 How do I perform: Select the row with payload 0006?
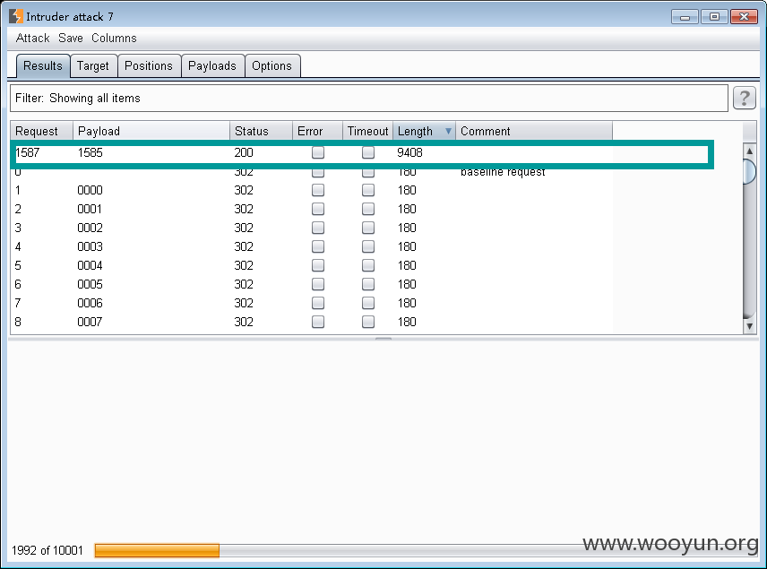(312, 303)
